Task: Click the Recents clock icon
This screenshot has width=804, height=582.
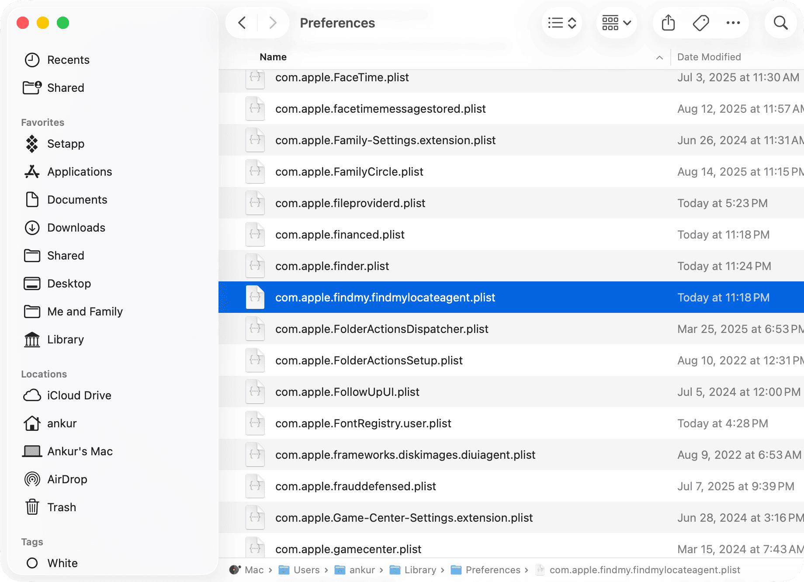Action: [x=32, y=60]
